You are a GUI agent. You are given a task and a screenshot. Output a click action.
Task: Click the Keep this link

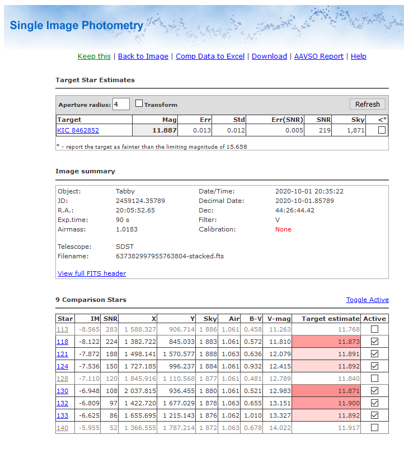click(94, 56)
